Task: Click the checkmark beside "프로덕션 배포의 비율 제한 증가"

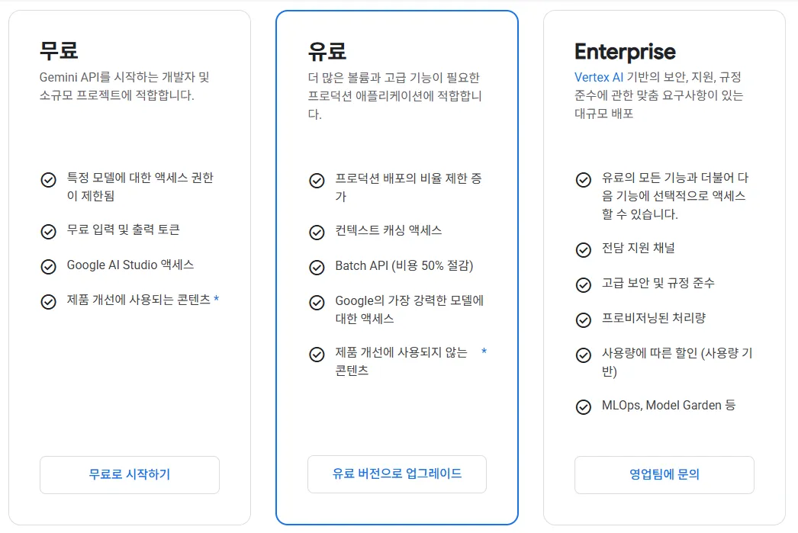Action: [x=316, y=181]
